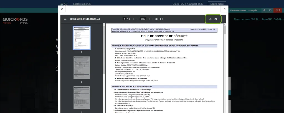284x113 pixels.
Task: Click the move handle of the dialog
Action: (62, 9)
